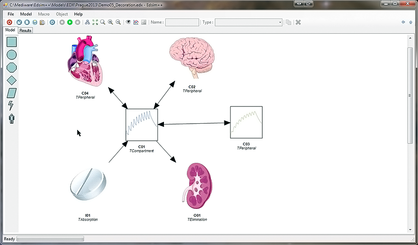Toggle the picture decoration icon
The height and width of the screenshot is (245, 418).
[144, 22]
